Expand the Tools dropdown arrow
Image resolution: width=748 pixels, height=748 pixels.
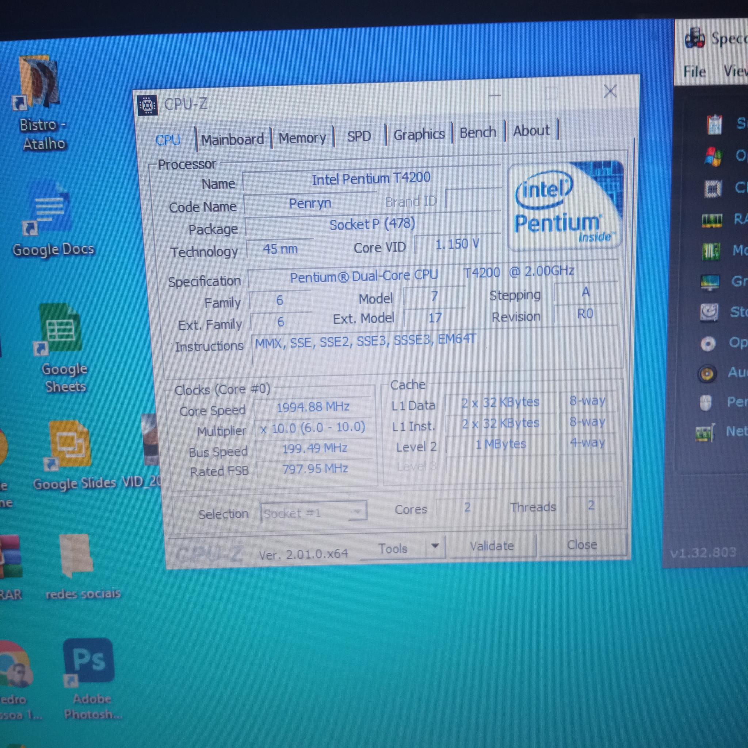435,546
